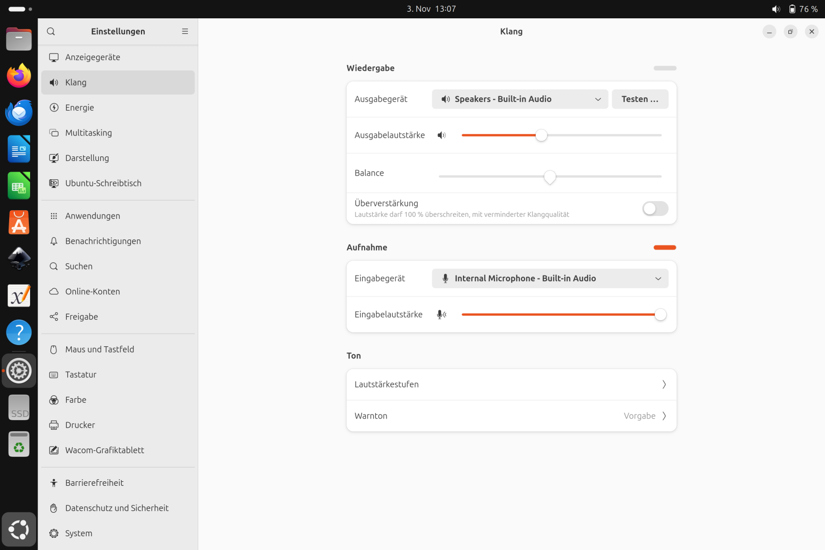This screenshot has width=825, height=550.
Task: Click the Activities indicator at top left
Action: pyautogui.click(x=20, y=9)
